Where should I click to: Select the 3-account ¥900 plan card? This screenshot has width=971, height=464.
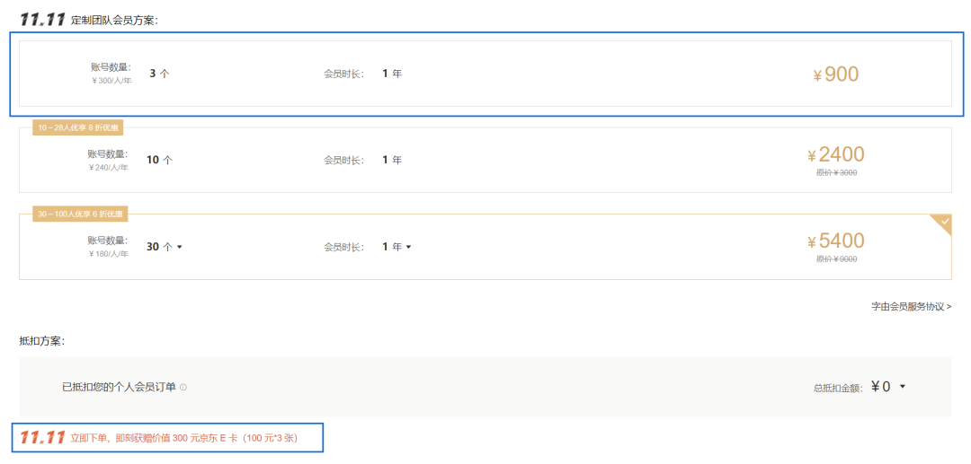tap(485, 74)
